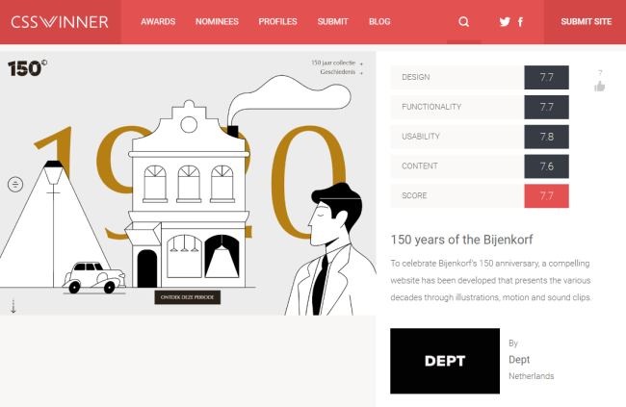Image resolution: width=626 pixels, height=407 pixels.
Task: Open the '150 jaar collectie' link
Action: point(332,63)
